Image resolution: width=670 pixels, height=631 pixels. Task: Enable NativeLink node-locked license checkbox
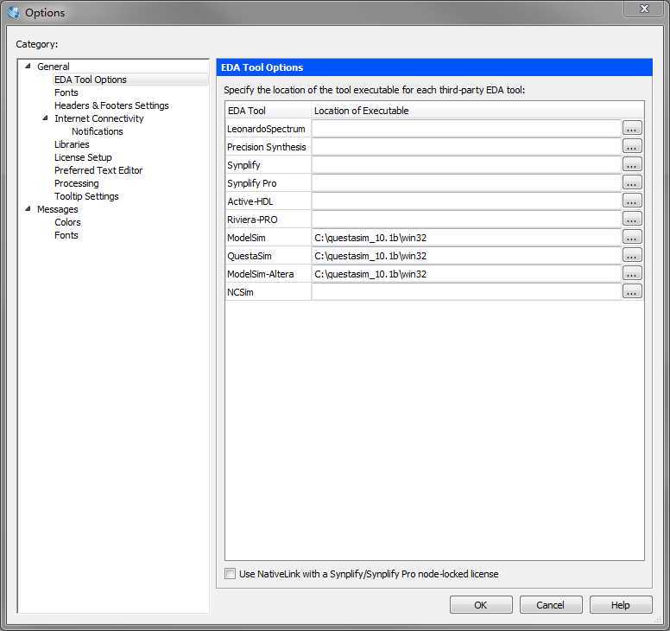click(230, 574)
